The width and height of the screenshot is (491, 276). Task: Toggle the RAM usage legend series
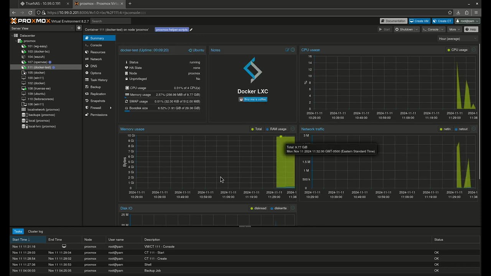pos(276,129)
